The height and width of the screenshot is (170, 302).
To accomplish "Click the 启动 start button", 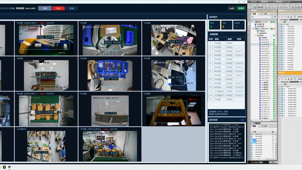I will pyautogui.click(x=45, y=8).
